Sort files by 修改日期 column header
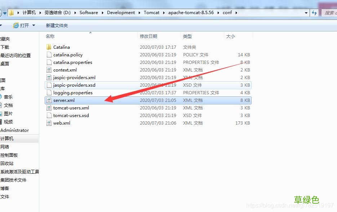Screen dimensions: 337x212 coord(148,36)
